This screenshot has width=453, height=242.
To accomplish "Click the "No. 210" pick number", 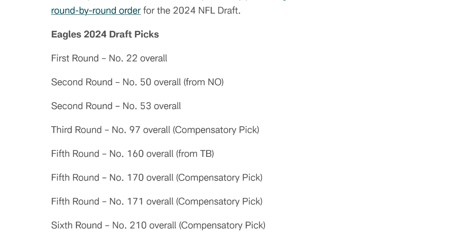I will point(129,225).
